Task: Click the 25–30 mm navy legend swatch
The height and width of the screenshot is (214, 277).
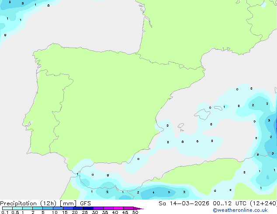Action: [88, 208]
